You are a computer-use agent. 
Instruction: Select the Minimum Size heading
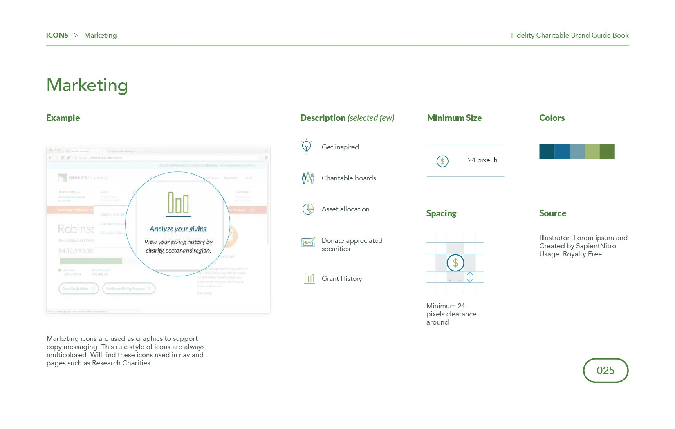[454, 118]
